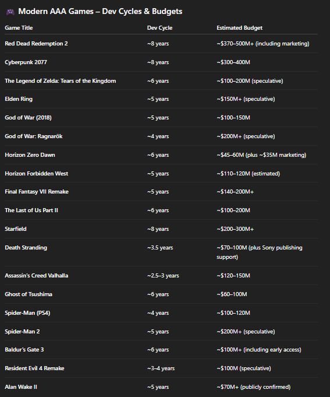
Task: Select the 'Modern AAA Games' heading text
Action: [56, 12]
